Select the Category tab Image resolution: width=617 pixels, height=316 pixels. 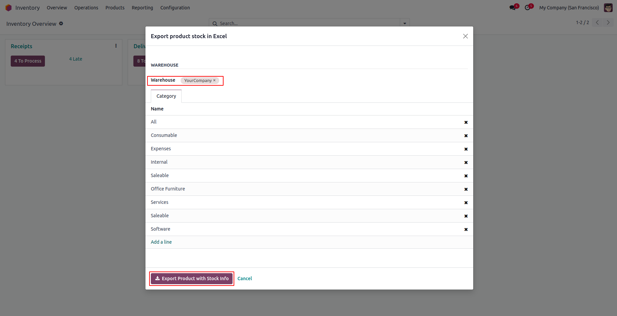[166, 96]
